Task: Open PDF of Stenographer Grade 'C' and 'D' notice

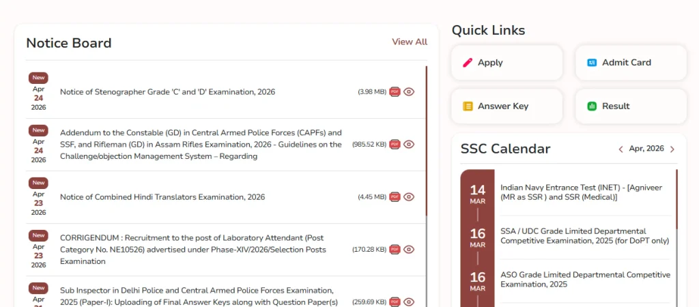Action: coord(395,92)
